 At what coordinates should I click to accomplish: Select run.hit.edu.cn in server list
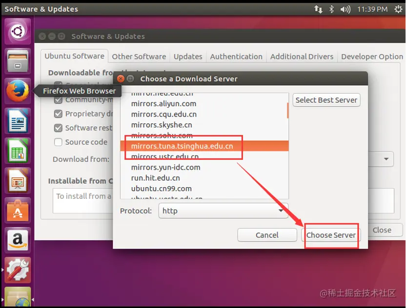point(204,178)
